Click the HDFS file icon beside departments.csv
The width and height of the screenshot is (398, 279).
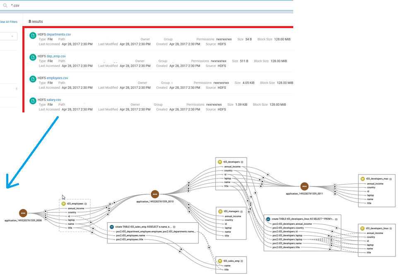tap(33, 36)
